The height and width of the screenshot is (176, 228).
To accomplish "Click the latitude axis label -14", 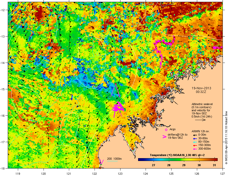I will click(3, 63).
